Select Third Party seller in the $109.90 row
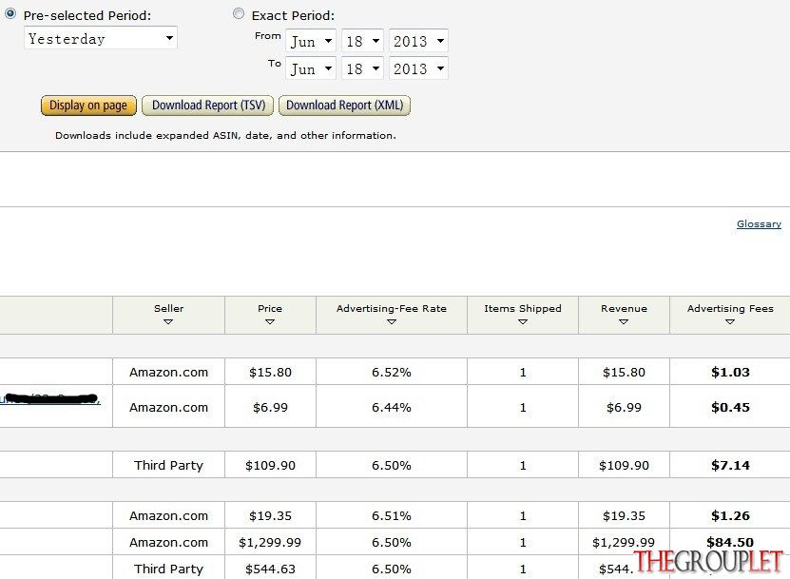This screenshot has width=790, height=579. (x=168, y=465)
